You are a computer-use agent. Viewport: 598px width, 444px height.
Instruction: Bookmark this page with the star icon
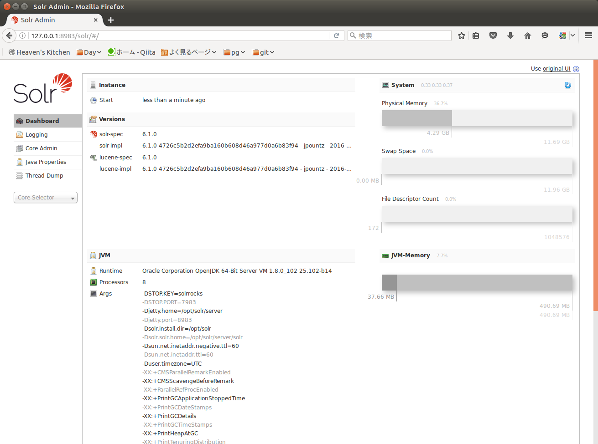click(x=461, y=35)
